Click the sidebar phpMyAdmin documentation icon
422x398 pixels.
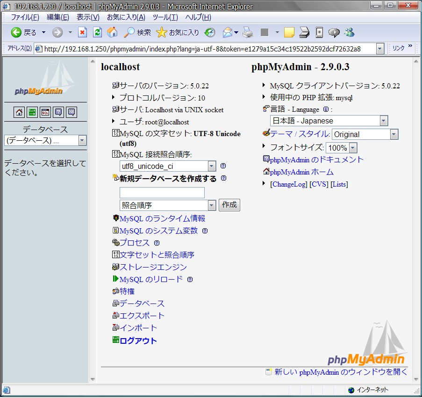(x=58, y=112)
